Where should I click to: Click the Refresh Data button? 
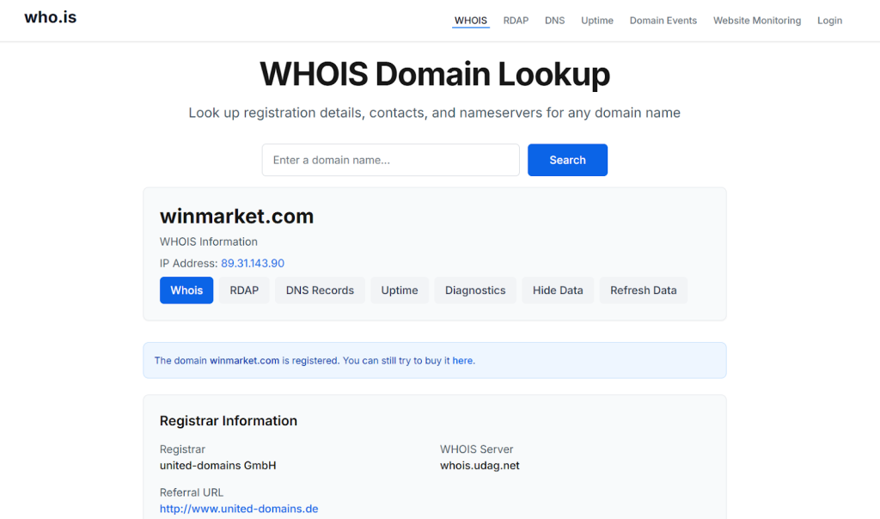(643, 290)
